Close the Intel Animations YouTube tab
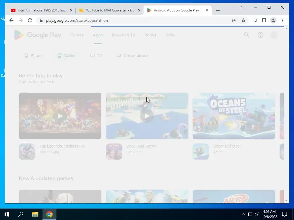 [x=71, y=10]
